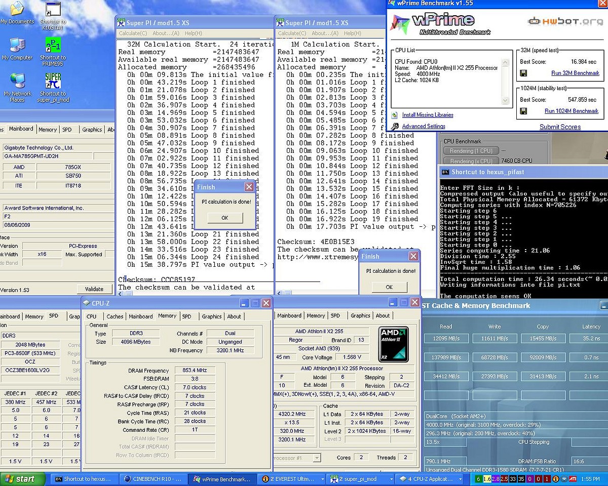Click the wrench icon next to Advanced Settings
This screenshot has width=608, height=486.
click(x=395, y=127)
